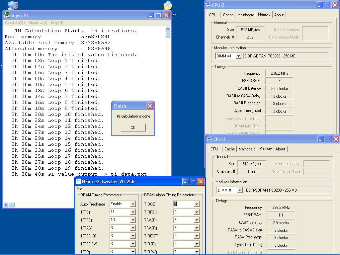Open the folder icon on the desktop
The width and height of the screenshot is (340, 255).
168,5
